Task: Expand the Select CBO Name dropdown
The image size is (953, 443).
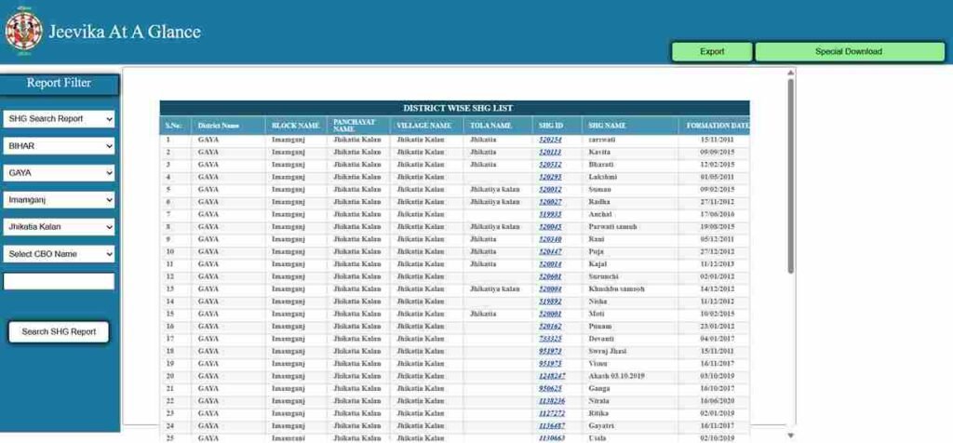Action: pos(59,254)
